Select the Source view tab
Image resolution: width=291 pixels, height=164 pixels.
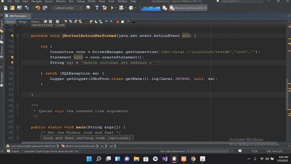tap(10, 22)
